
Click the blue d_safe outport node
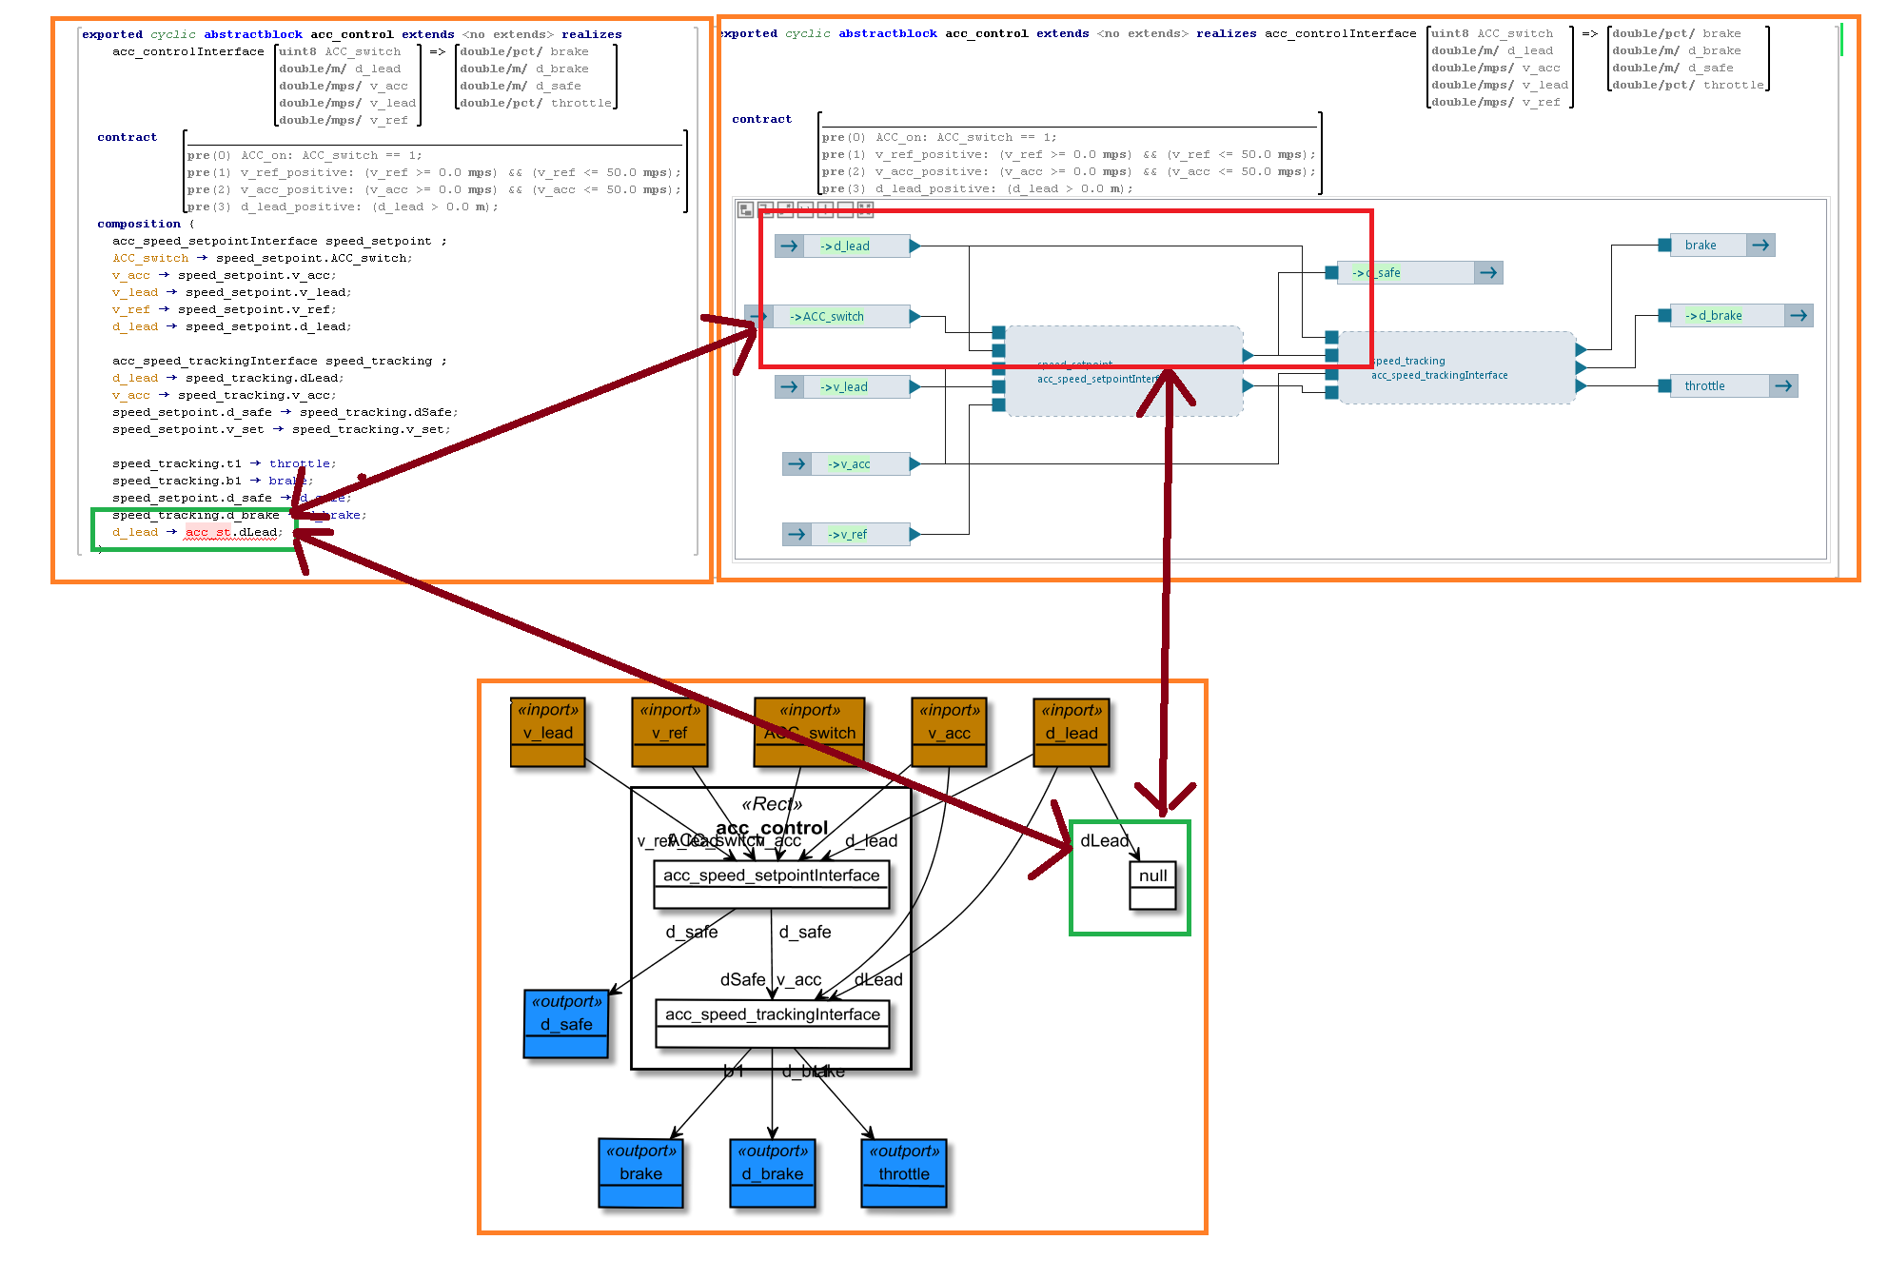tap(565, 1023)
